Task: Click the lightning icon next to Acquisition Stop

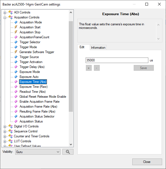Action: click(16, 32)
